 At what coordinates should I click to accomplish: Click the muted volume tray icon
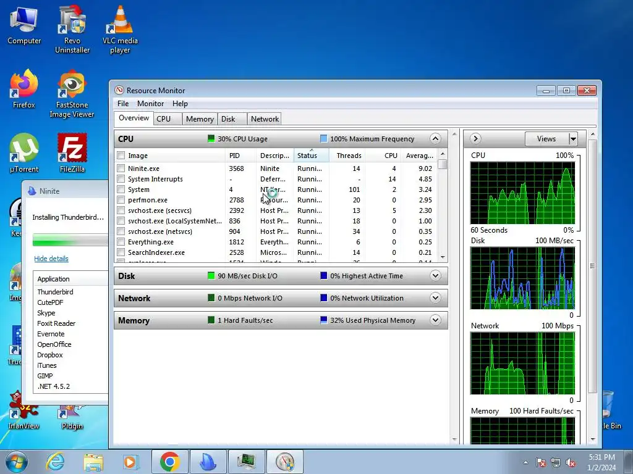coord(571,462)
